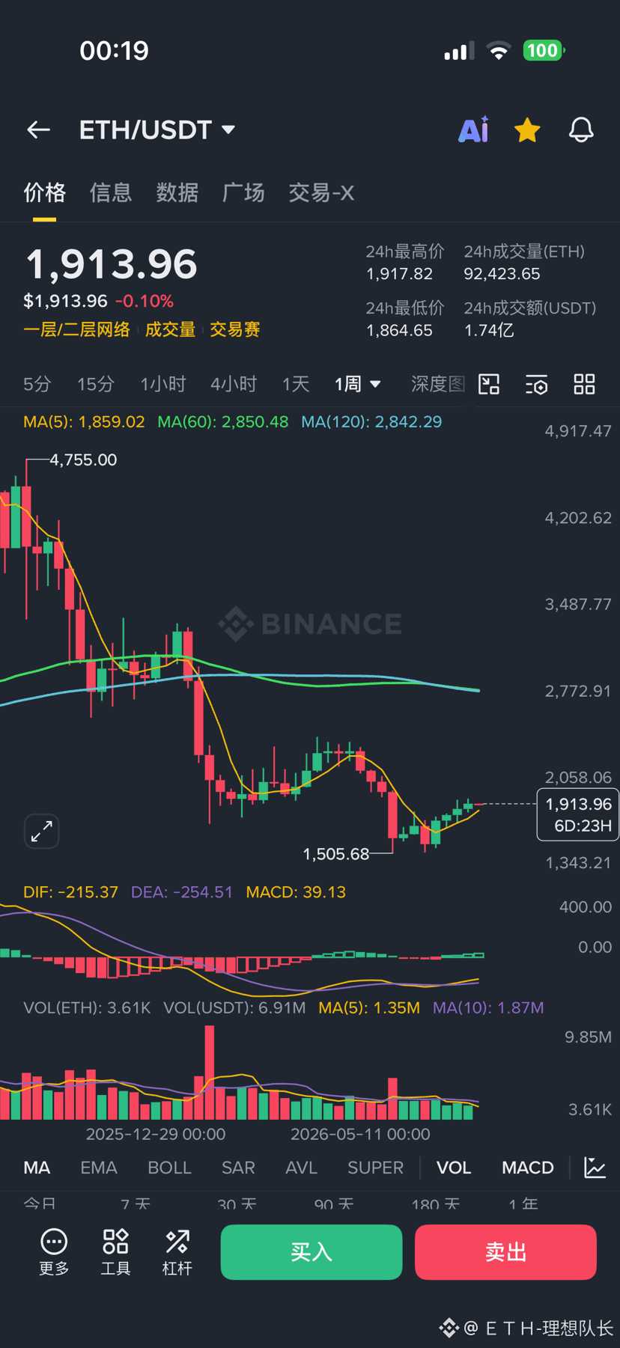
Task: Select the 5分 timeframe
Action: (37, 384)
